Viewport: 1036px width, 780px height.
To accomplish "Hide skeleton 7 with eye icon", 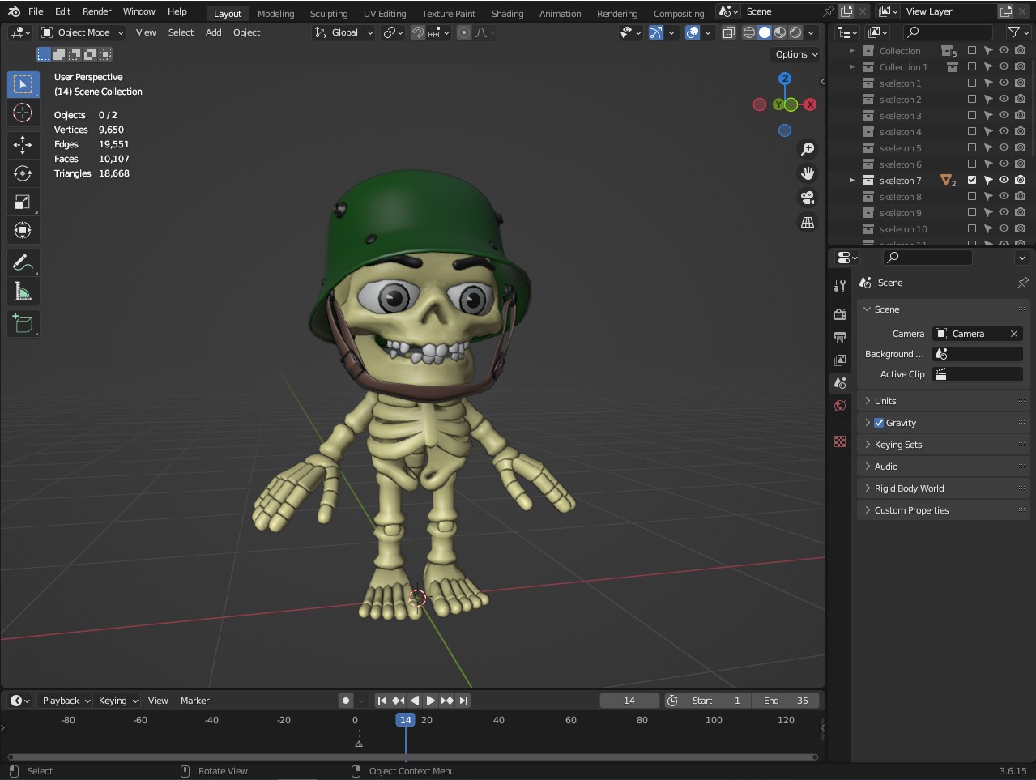I will 1004,181.
